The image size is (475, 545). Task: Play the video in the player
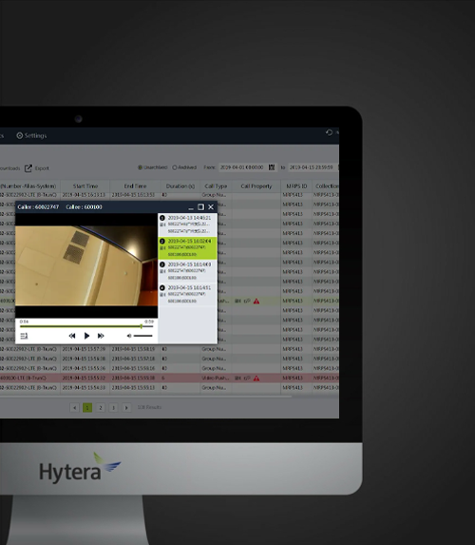pyautogui.click(x=86, y=336)
